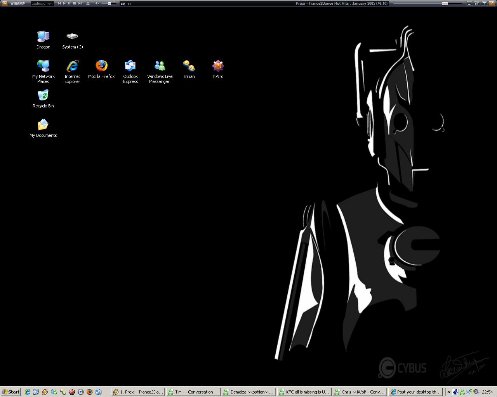This screenshot has width=497, height=397.
Task: Switch to Post your desktop taskbar button
Action: point(415,392)
